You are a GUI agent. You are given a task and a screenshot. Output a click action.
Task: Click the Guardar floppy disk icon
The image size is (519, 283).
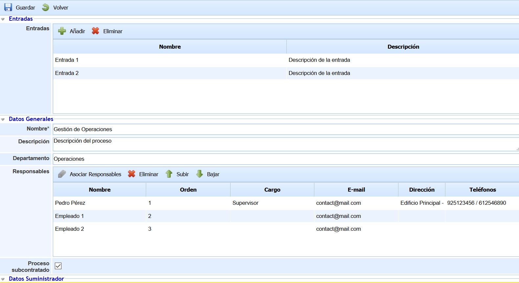(8, 7)
